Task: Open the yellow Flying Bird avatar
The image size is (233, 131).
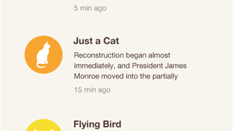Action: (43, 125)
